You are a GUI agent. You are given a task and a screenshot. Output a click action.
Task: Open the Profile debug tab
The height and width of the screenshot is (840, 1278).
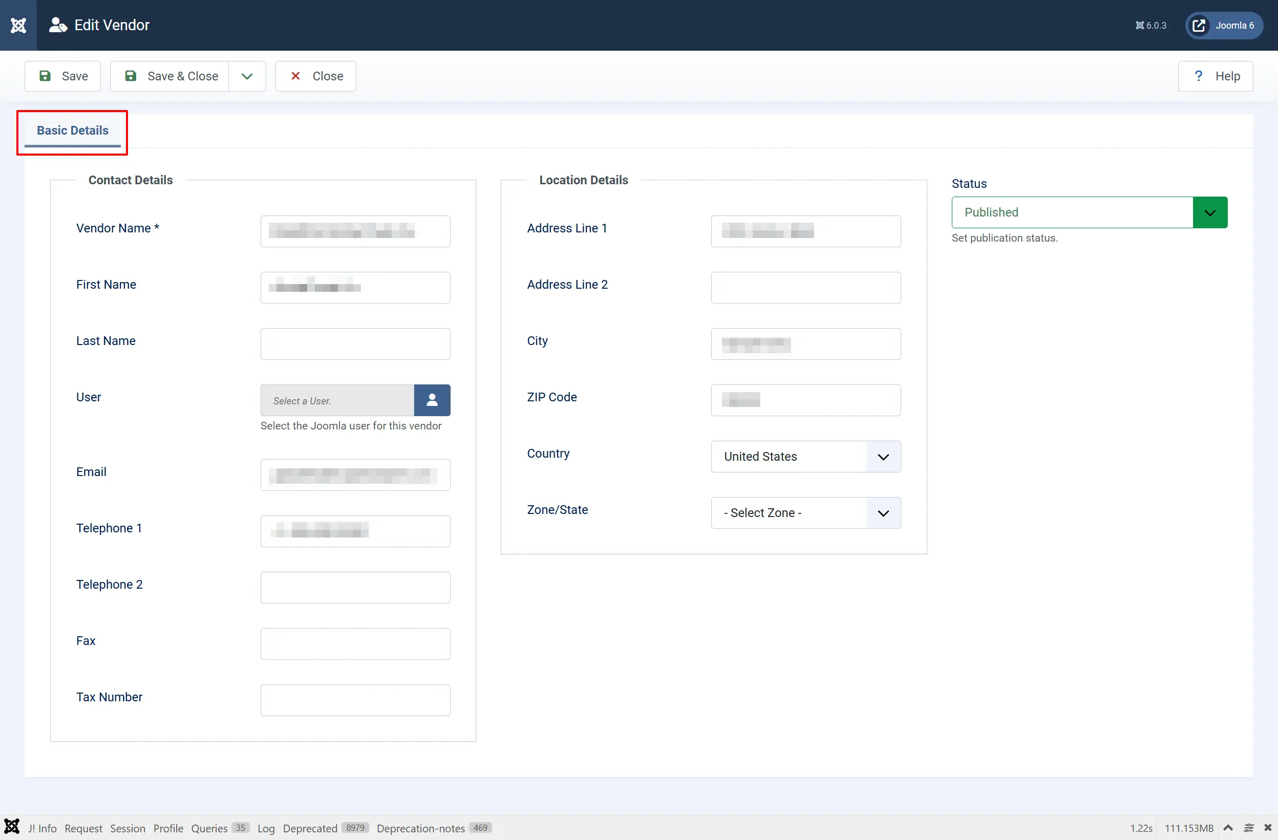pyautogui.click(x=168, y=828)
